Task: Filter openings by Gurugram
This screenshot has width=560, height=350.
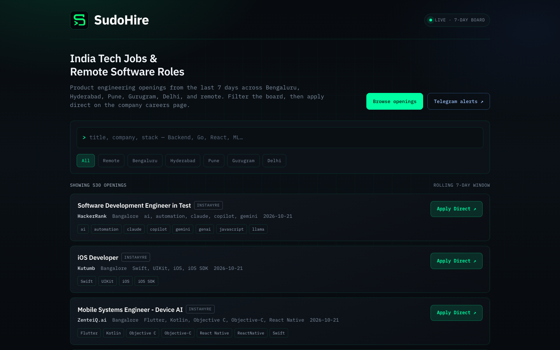Action: point(243,161)
